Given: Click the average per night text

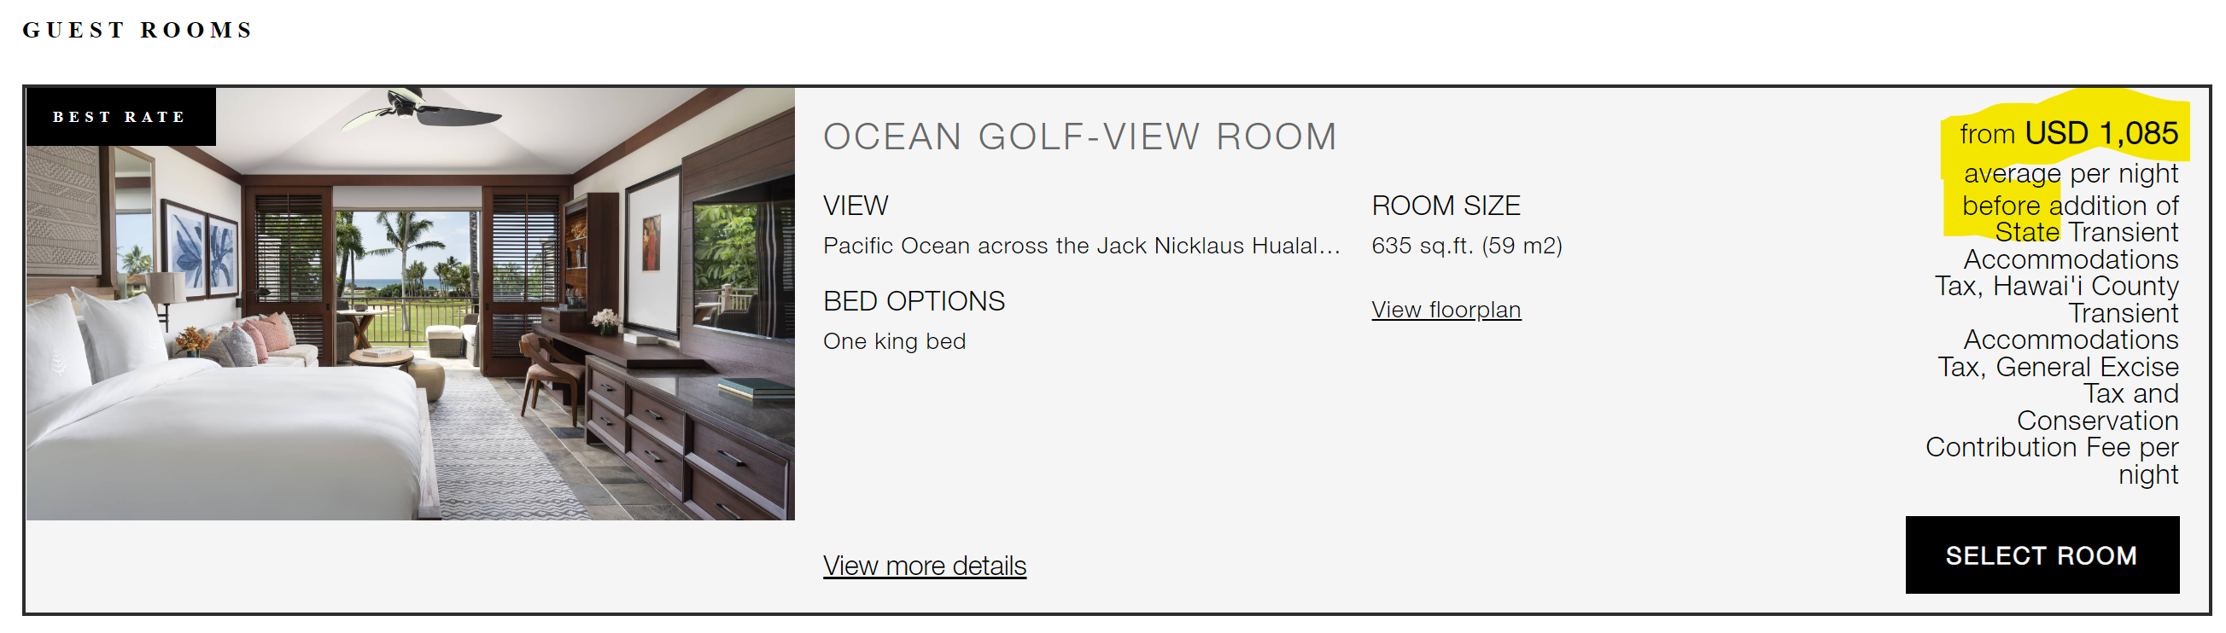Looking at the screenshot, I should pyautogui.click(x=2071, y=173).
